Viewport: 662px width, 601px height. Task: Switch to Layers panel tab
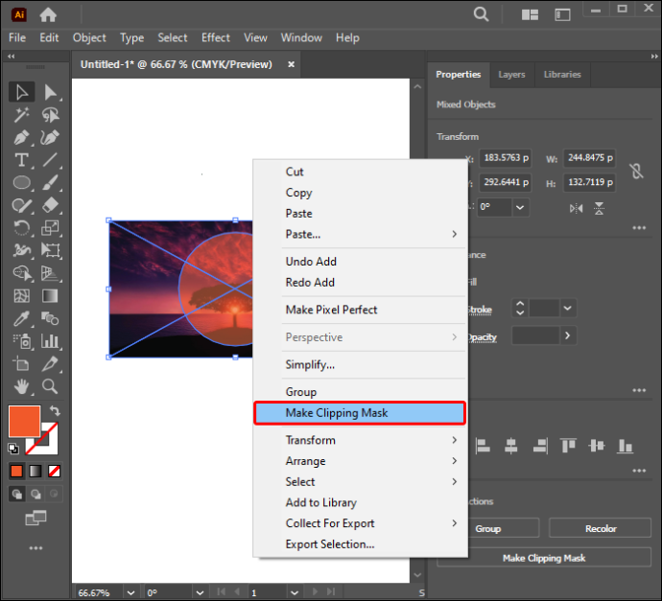(511, 75)
